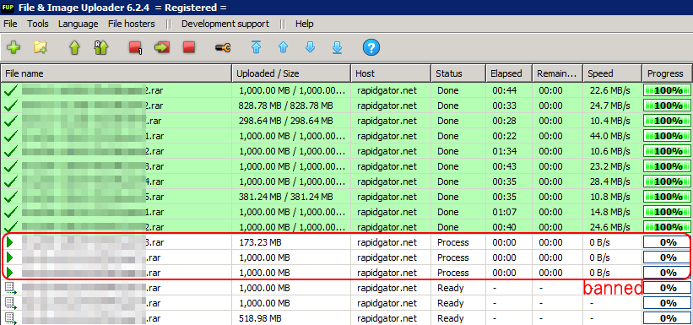
Task: Click the '14.8 MB/s' speed value
Action: click(610, 212)
